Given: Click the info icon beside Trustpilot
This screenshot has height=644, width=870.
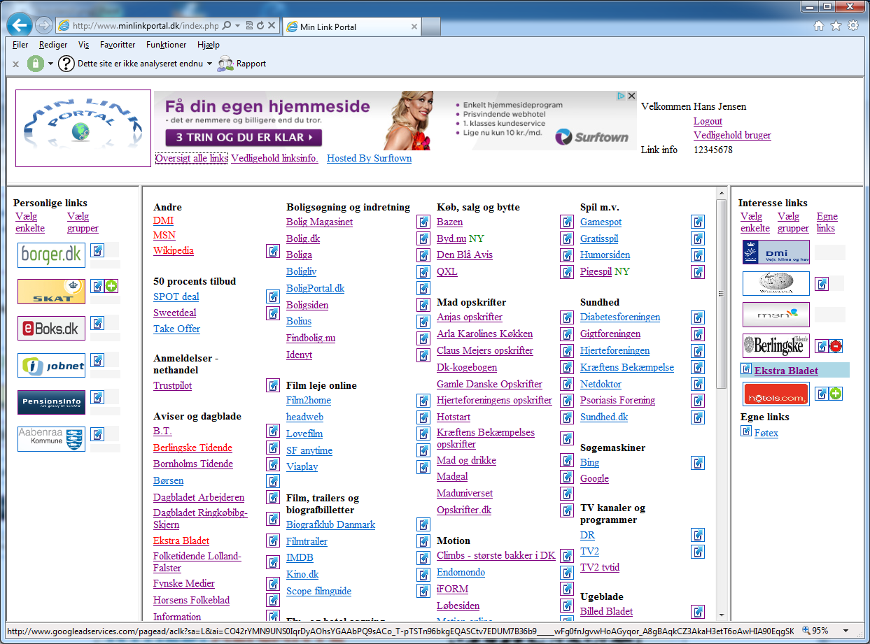Looking at the screenshot, I should point(273,385).
